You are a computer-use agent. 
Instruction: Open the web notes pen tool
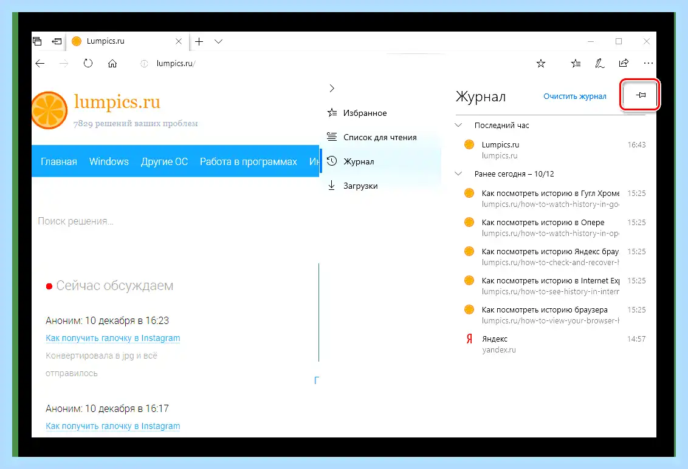click(599, 64)
